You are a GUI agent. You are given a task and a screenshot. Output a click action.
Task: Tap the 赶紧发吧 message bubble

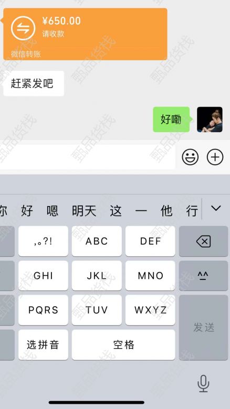pyautogui.click(x=34, y=83)
